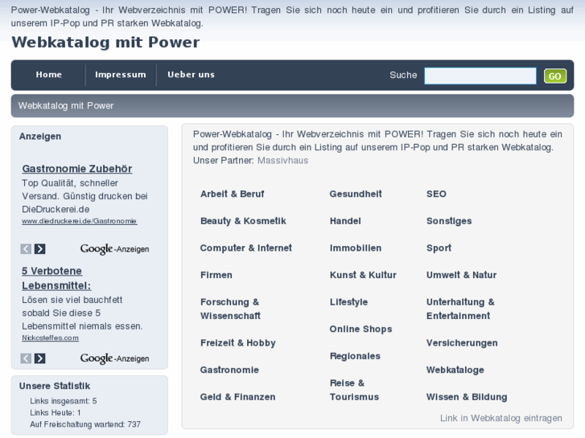Open the Arbeit & Beruf category
The width and height of the screenshot is (585, 438).
(232, 194)
